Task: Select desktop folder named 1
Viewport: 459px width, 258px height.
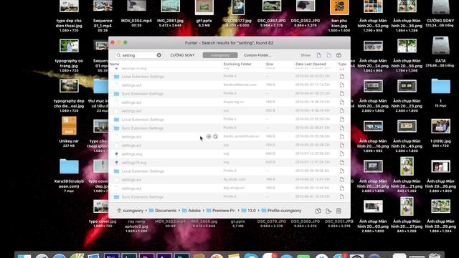Action: 440,86
